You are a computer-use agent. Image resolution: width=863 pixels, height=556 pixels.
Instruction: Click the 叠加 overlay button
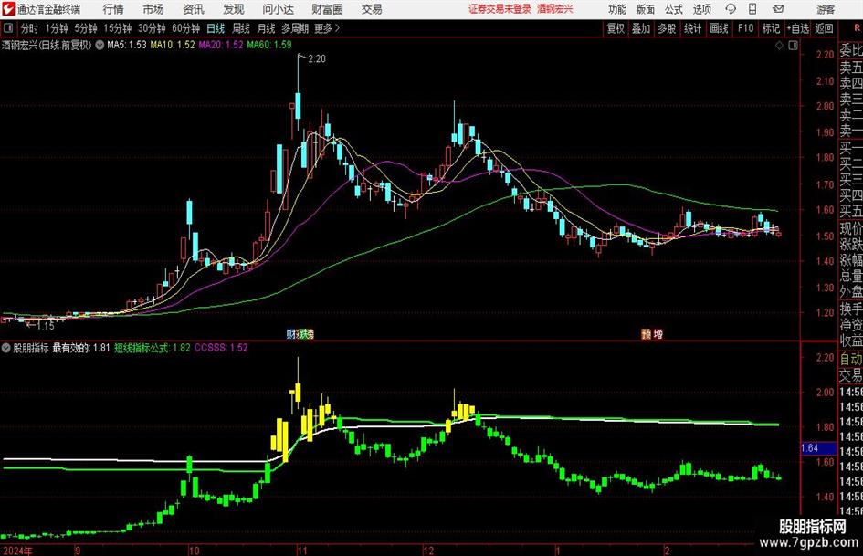click(641, 28)
